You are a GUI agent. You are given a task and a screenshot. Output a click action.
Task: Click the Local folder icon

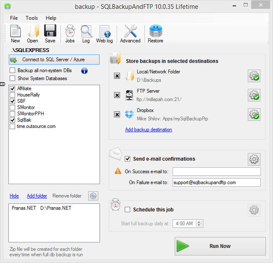coord(130,76)
